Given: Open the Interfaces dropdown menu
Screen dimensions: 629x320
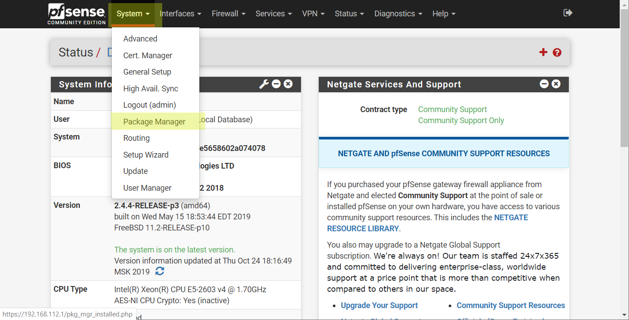Looking at the screenshot, I should (x=180, y=14).
